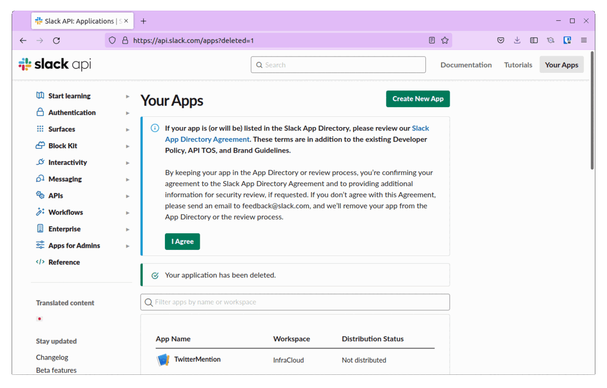This screenshot has height=388, width=607.
Task: Toggle the browser sidebar view icon
Action: [534, 40]
